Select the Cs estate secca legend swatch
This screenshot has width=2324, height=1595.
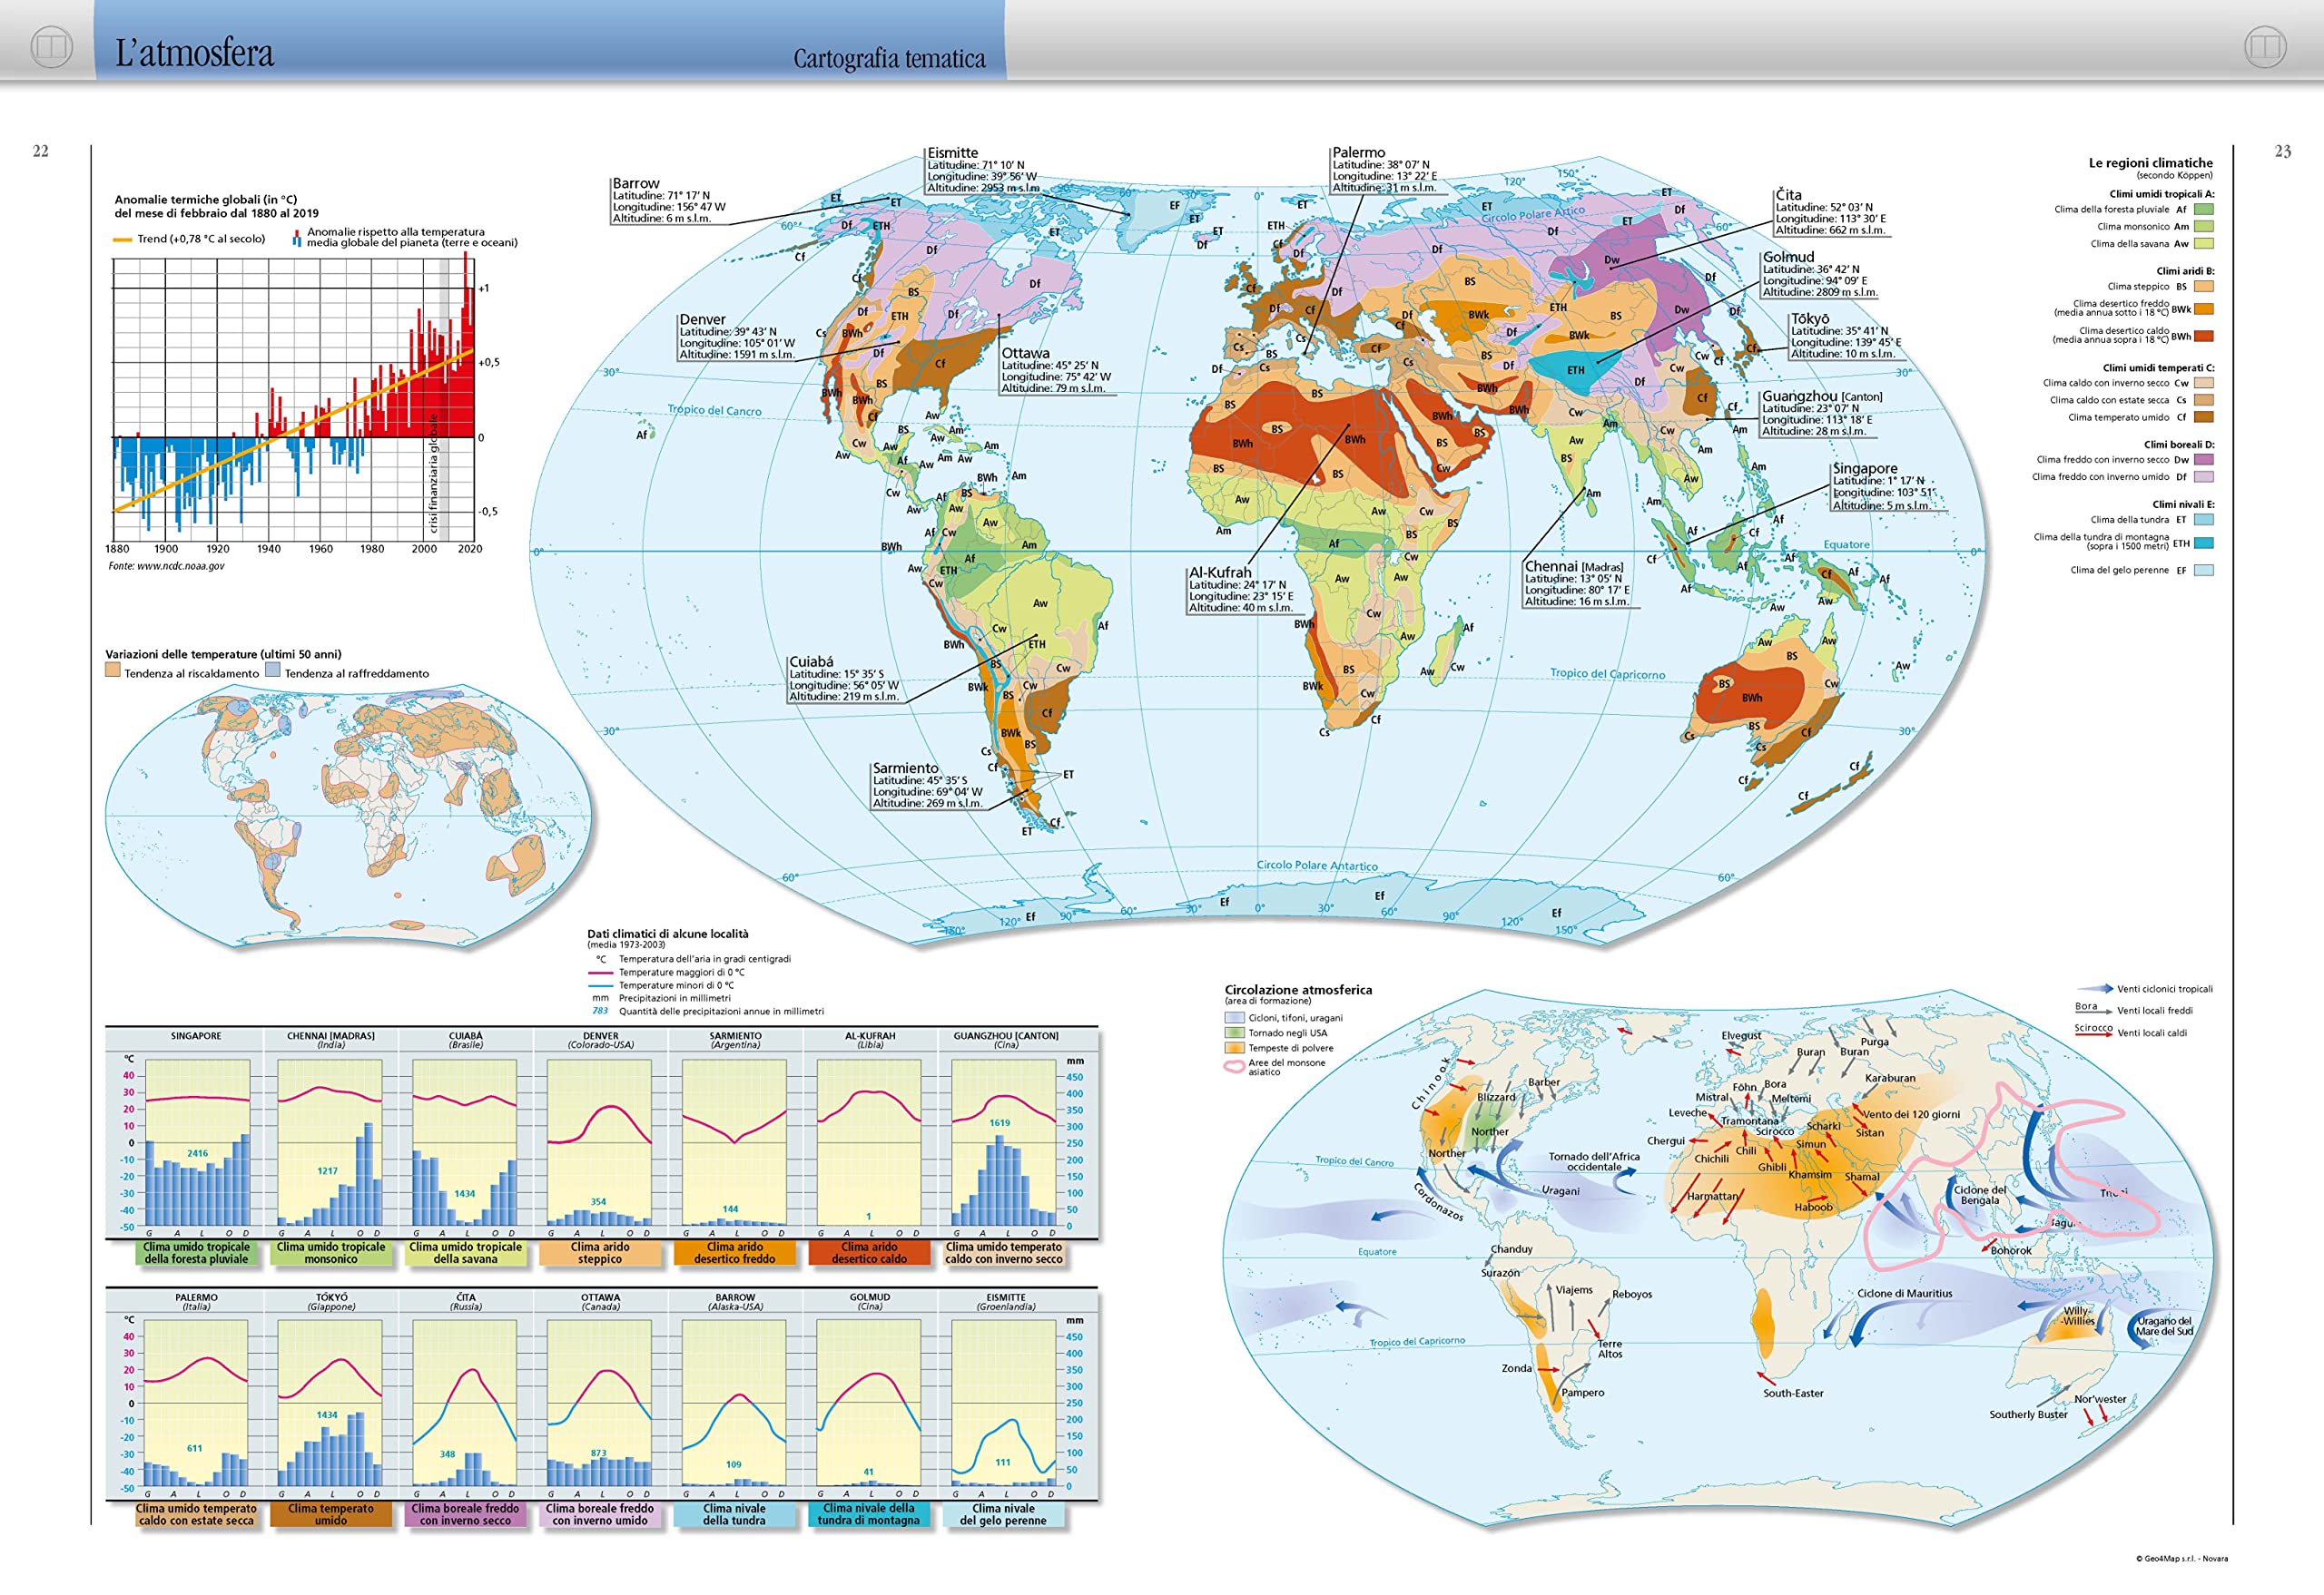point(2204,400)
